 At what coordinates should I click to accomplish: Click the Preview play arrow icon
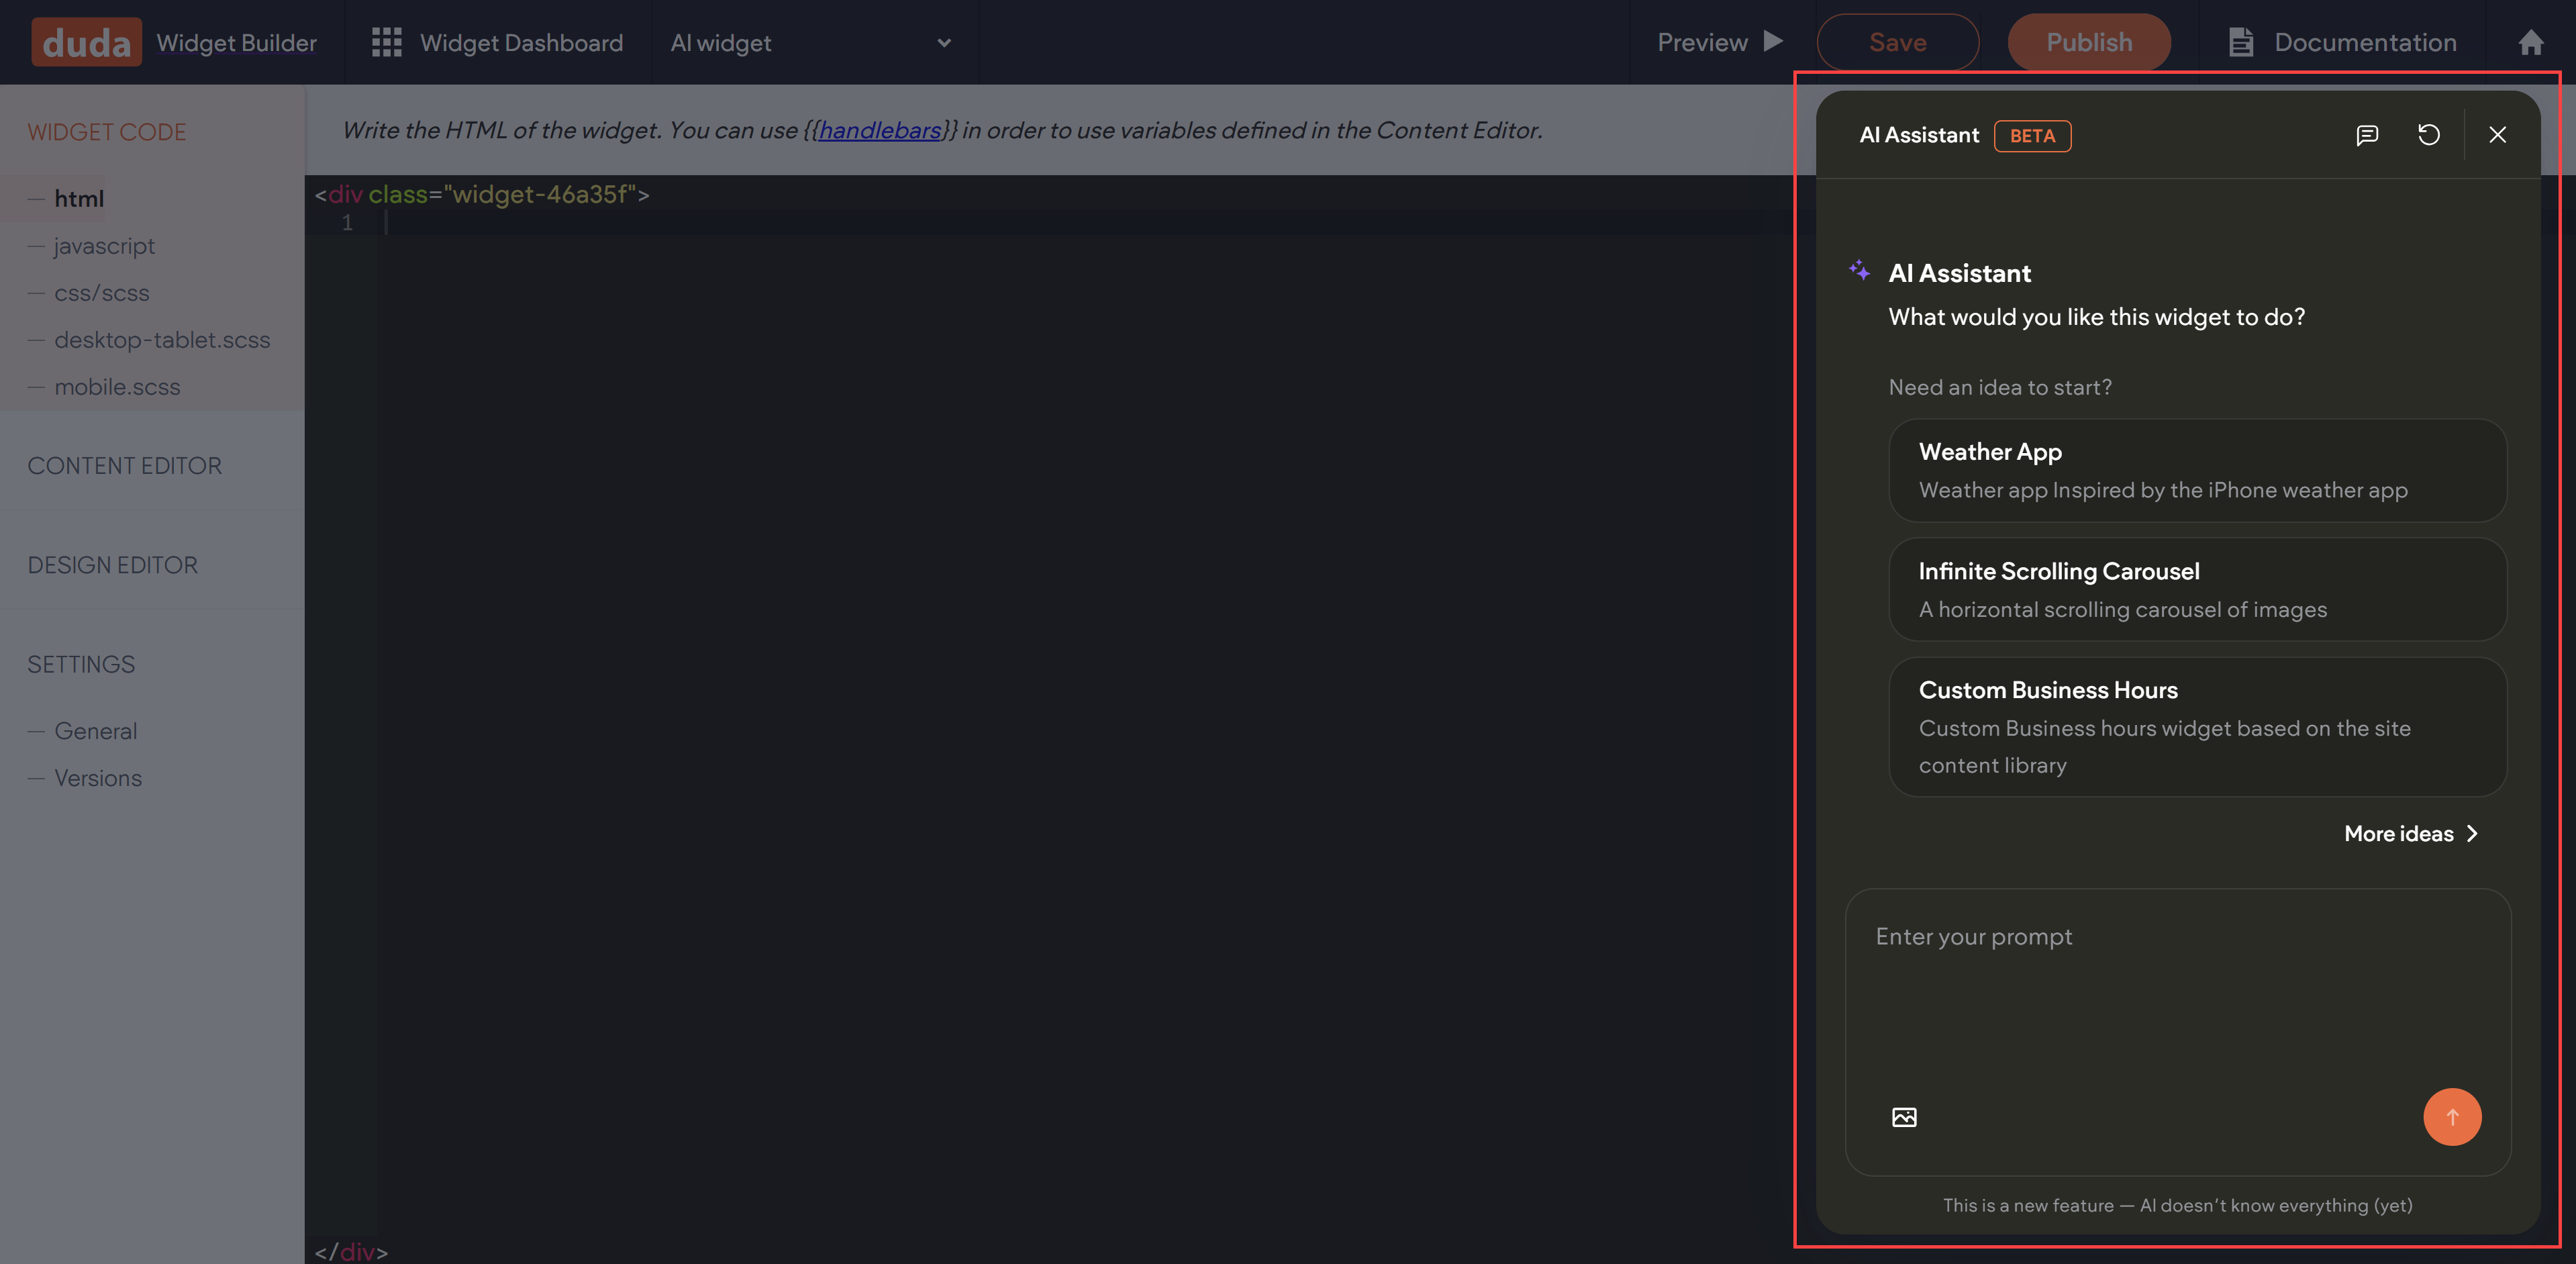tap(1773, 41)
